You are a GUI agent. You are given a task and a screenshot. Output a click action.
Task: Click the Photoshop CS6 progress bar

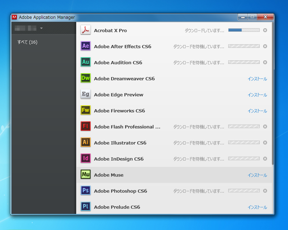click(244, 191)
